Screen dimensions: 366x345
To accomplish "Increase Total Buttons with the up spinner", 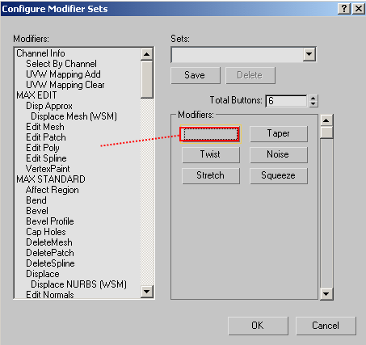I will point(313,98).
